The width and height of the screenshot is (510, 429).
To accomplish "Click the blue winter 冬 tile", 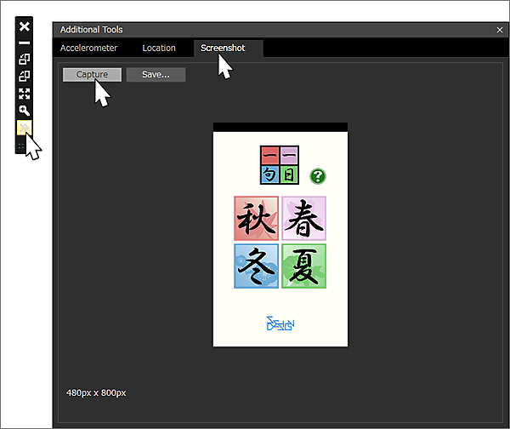I will click(257, 266).
